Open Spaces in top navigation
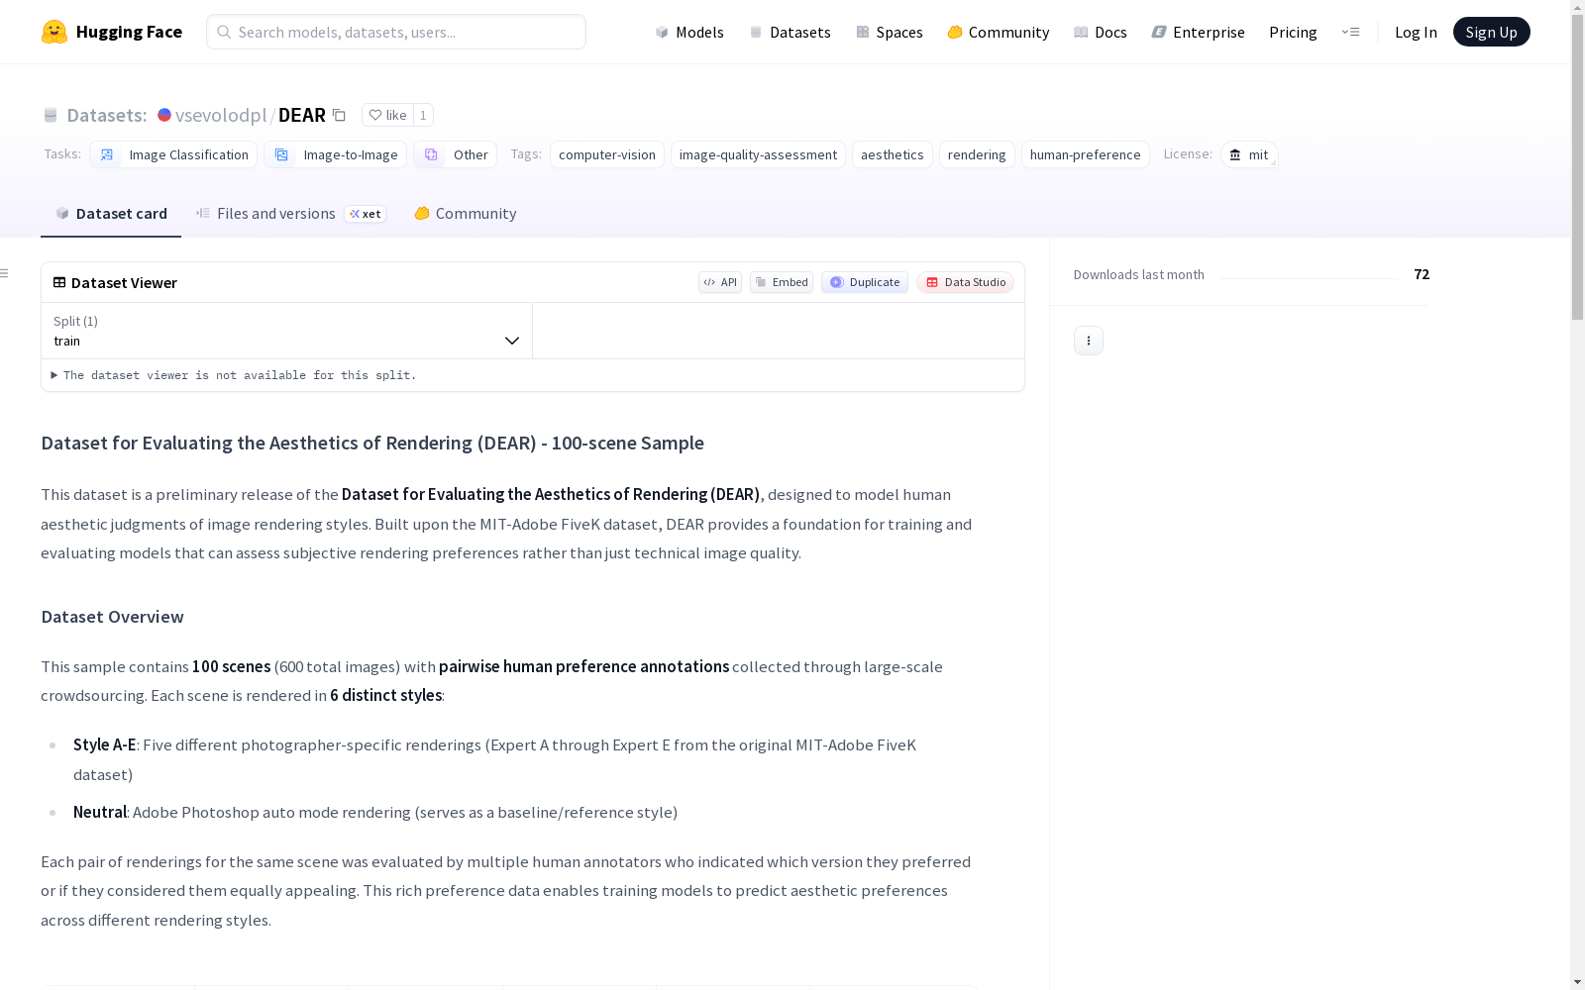The width and height of the screenshot is (1585, 990). point(890,32)
